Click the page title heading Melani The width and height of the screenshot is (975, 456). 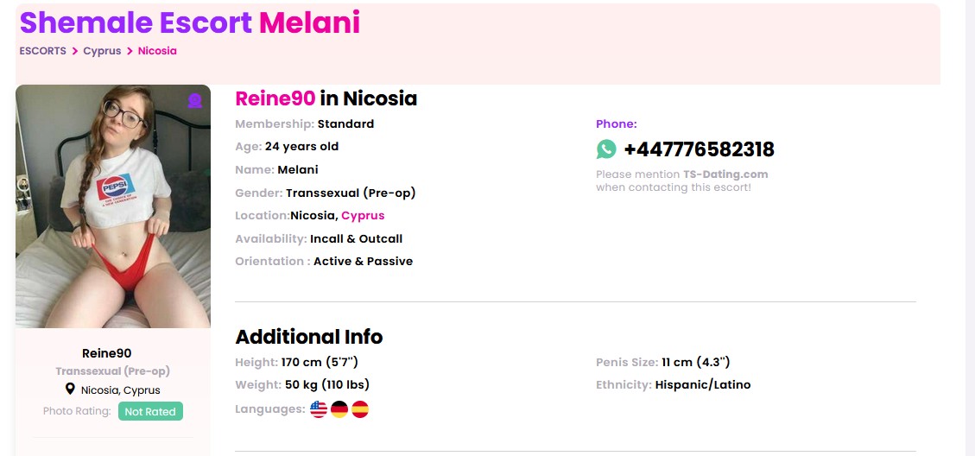pos(309,23)
